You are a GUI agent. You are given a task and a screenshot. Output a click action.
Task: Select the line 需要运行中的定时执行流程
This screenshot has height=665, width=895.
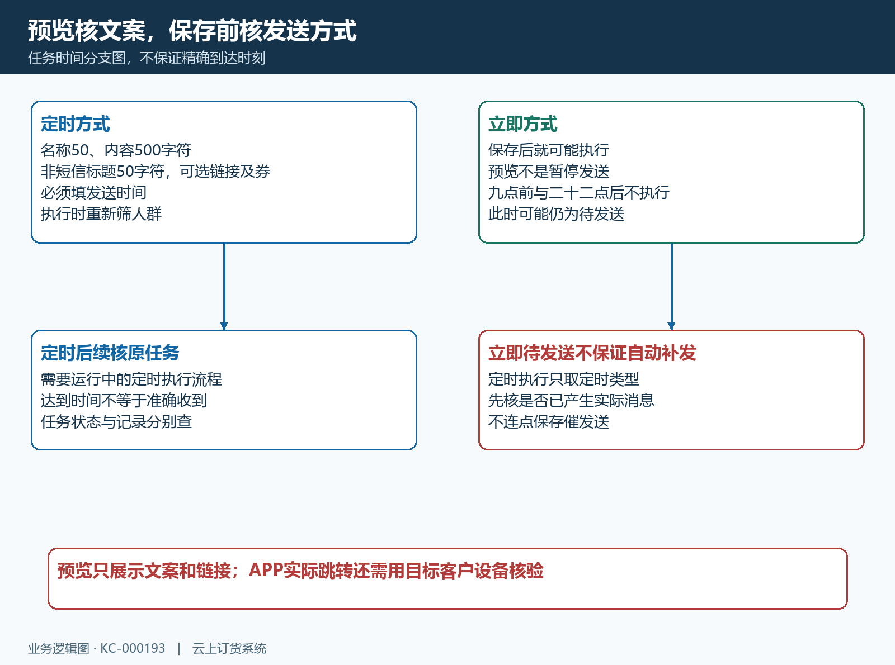point(131,379)
